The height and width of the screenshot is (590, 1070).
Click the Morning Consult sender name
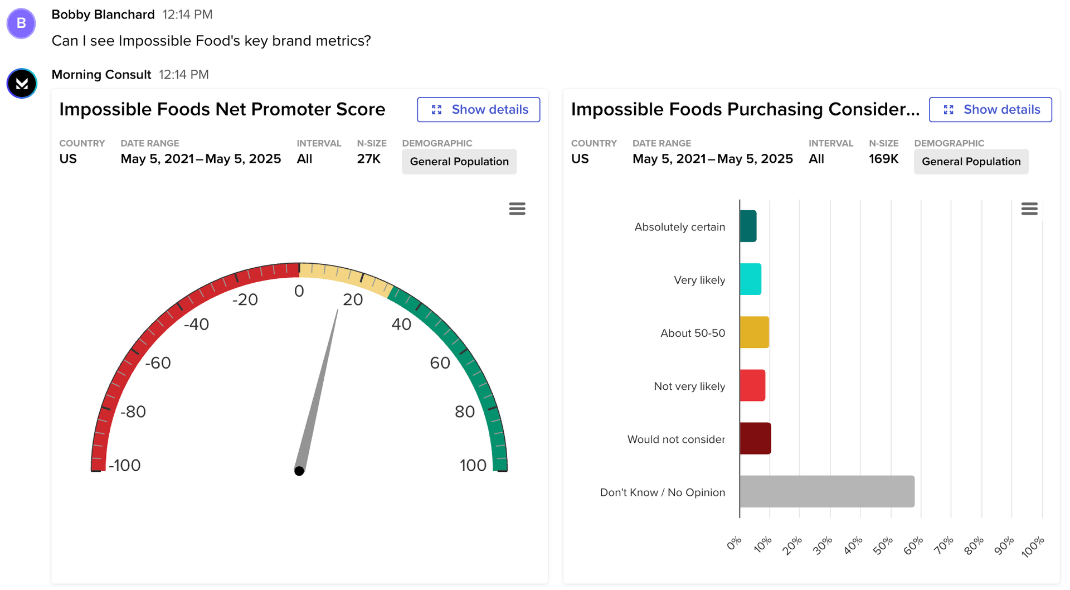click(101, 75)
